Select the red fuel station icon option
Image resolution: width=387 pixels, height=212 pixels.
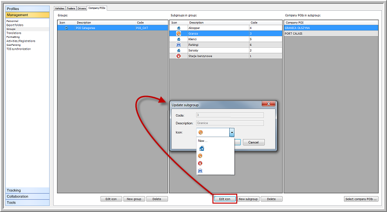click(201, 163)
